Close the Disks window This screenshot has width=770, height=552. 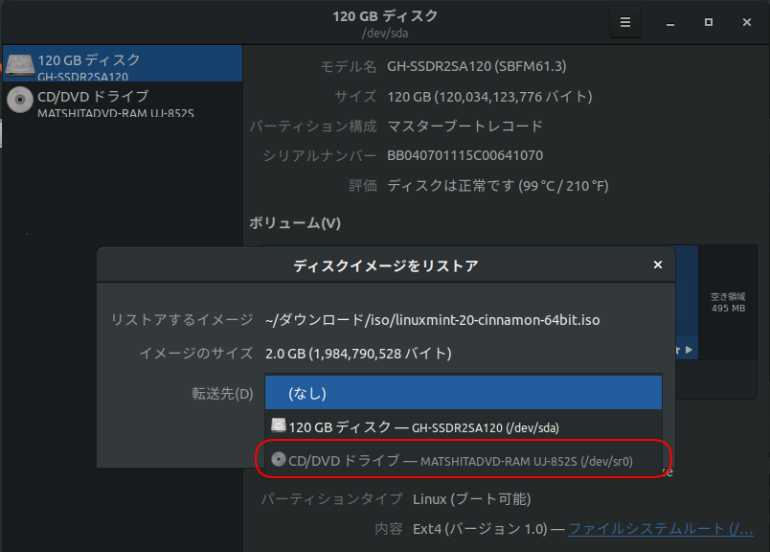point(746,23)
